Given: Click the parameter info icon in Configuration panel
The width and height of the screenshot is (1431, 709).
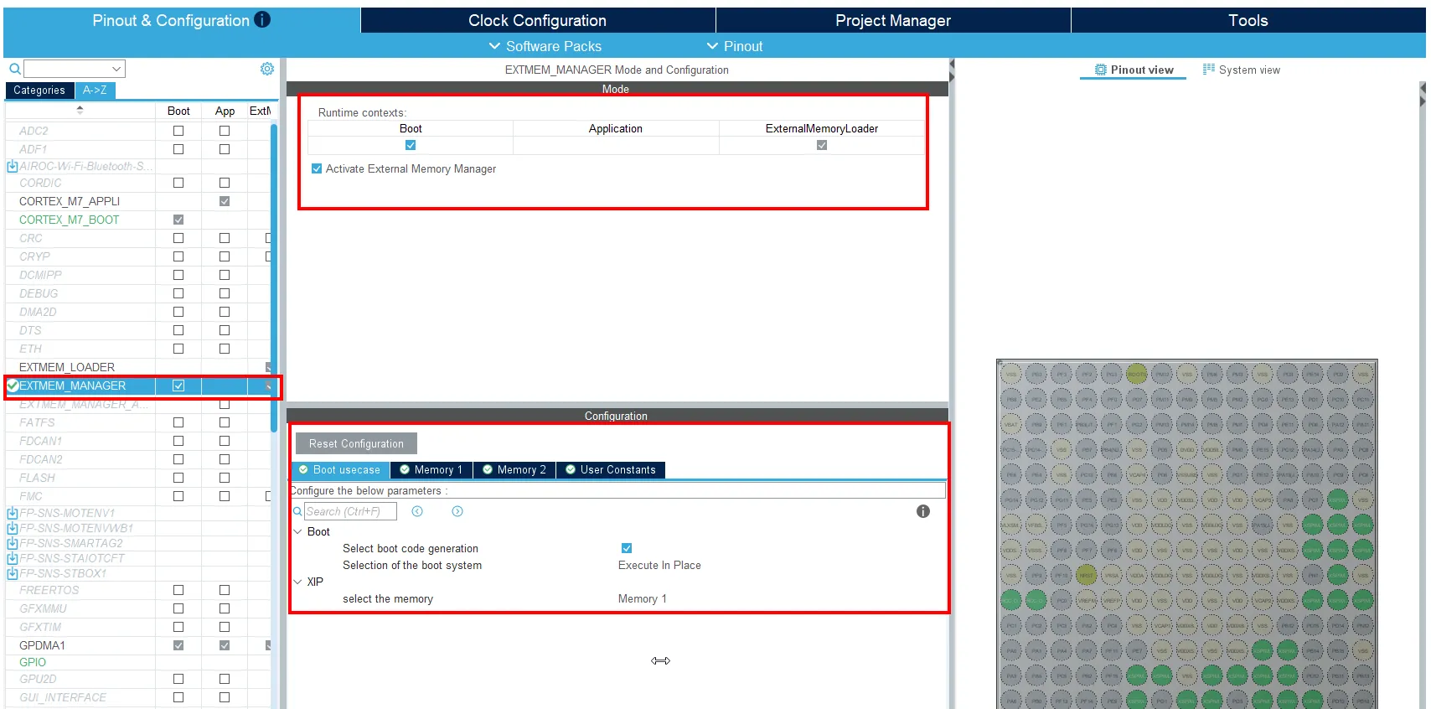Looking at the screenshot, I should click(x=923, y=511).
